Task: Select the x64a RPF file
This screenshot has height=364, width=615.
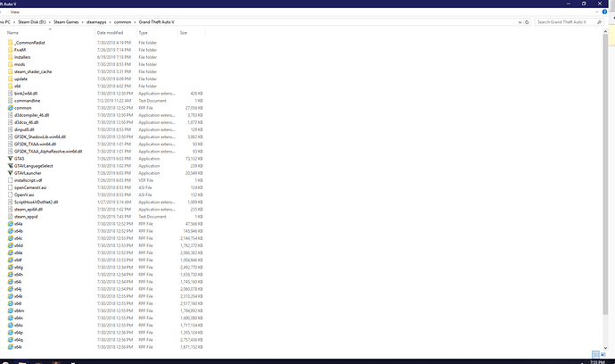Action: coord(20,223)
